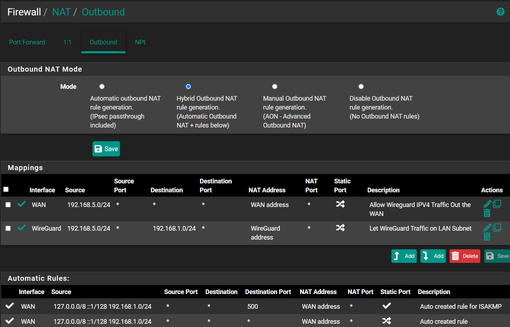
Task: Save mapping order with bottom Save button
Action: tap(497, 256)
